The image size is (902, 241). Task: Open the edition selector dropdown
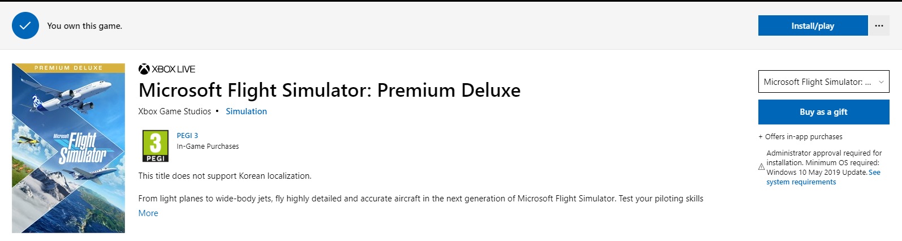823,82
